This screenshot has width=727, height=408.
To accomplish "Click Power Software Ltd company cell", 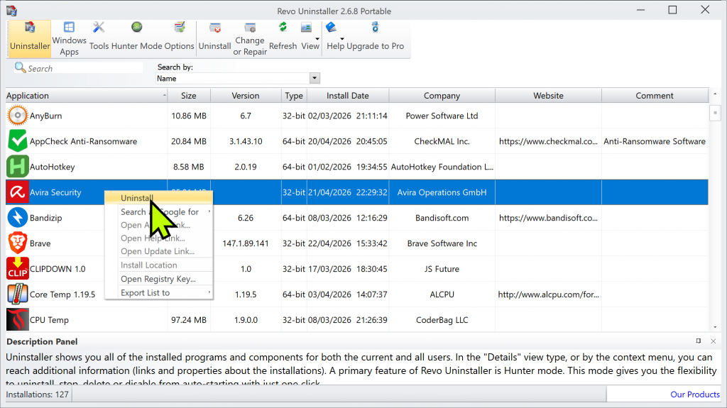I will pyautogui.click(x=442, y=116).
